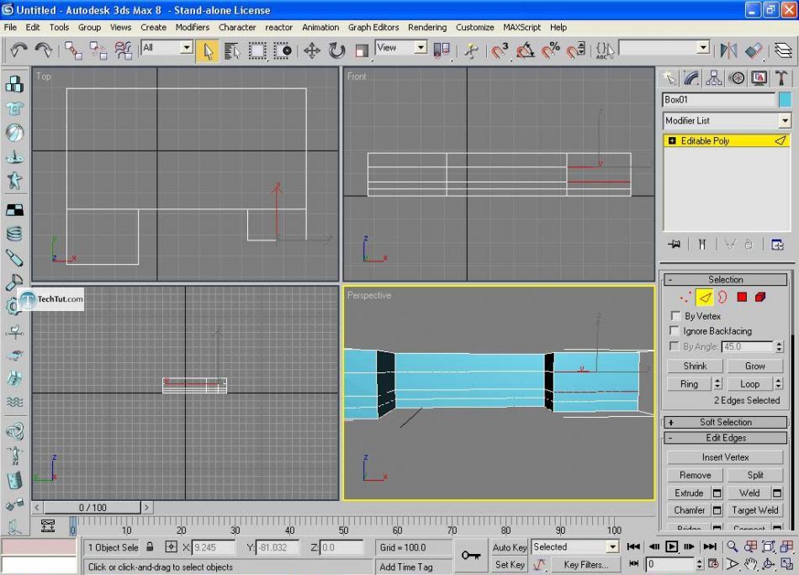Switch to the Motion command panel tab
Screen dimensions: 799x575
[736, 78]
